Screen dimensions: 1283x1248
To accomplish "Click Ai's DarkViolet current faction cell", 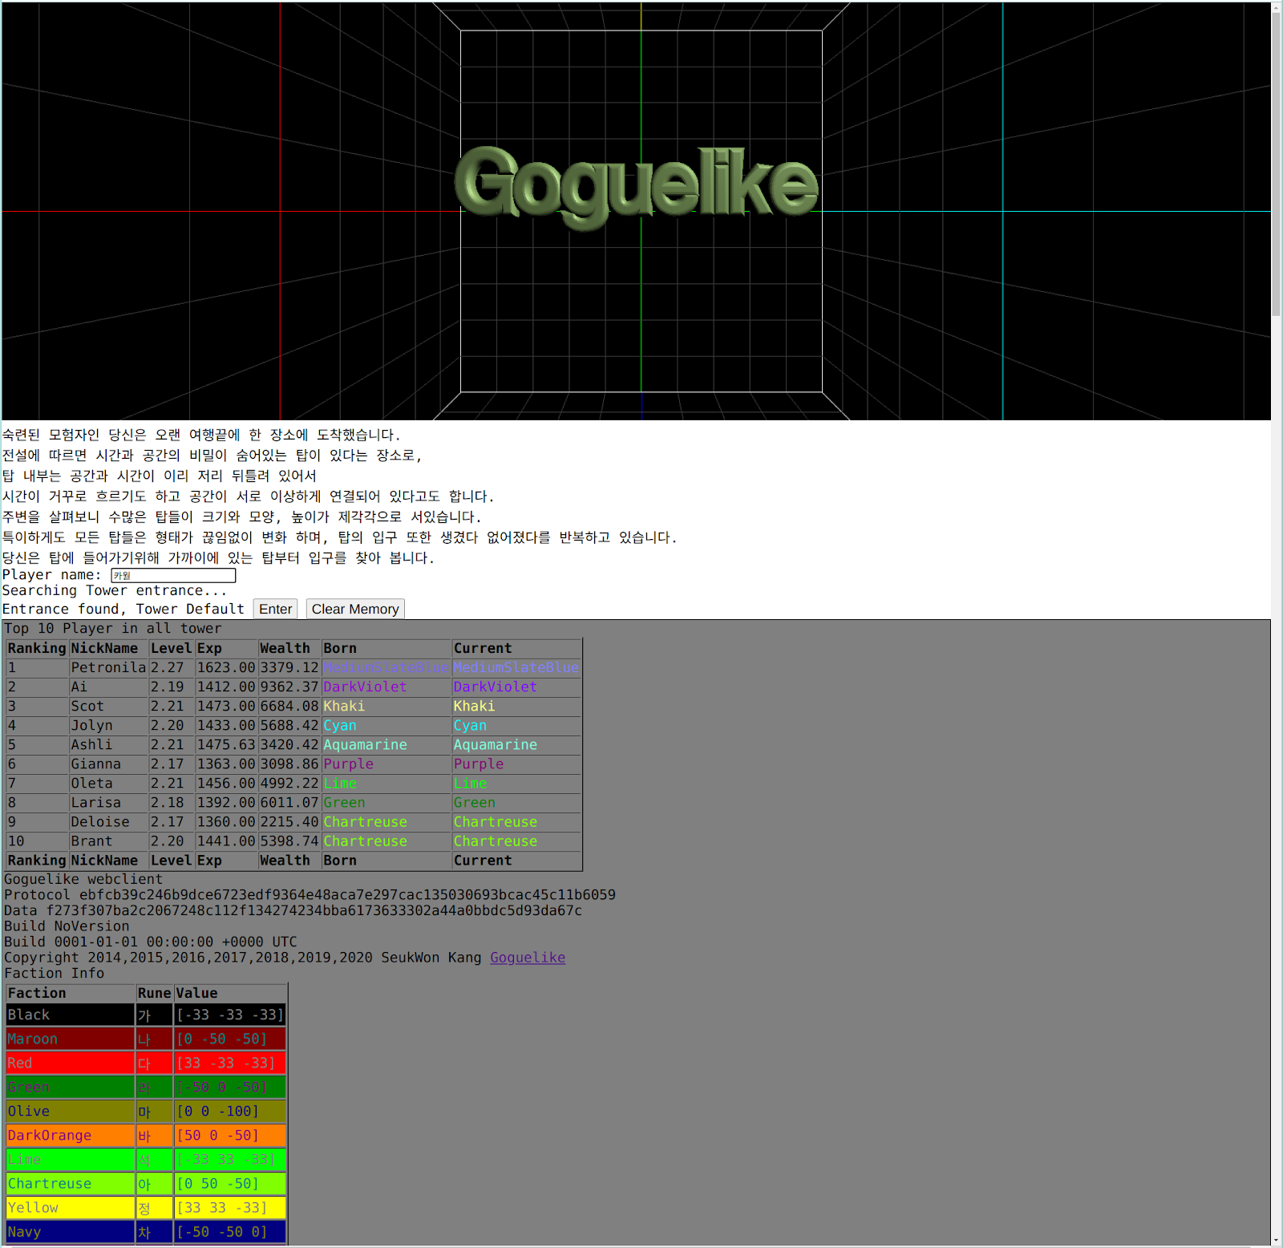I will 495,687.
